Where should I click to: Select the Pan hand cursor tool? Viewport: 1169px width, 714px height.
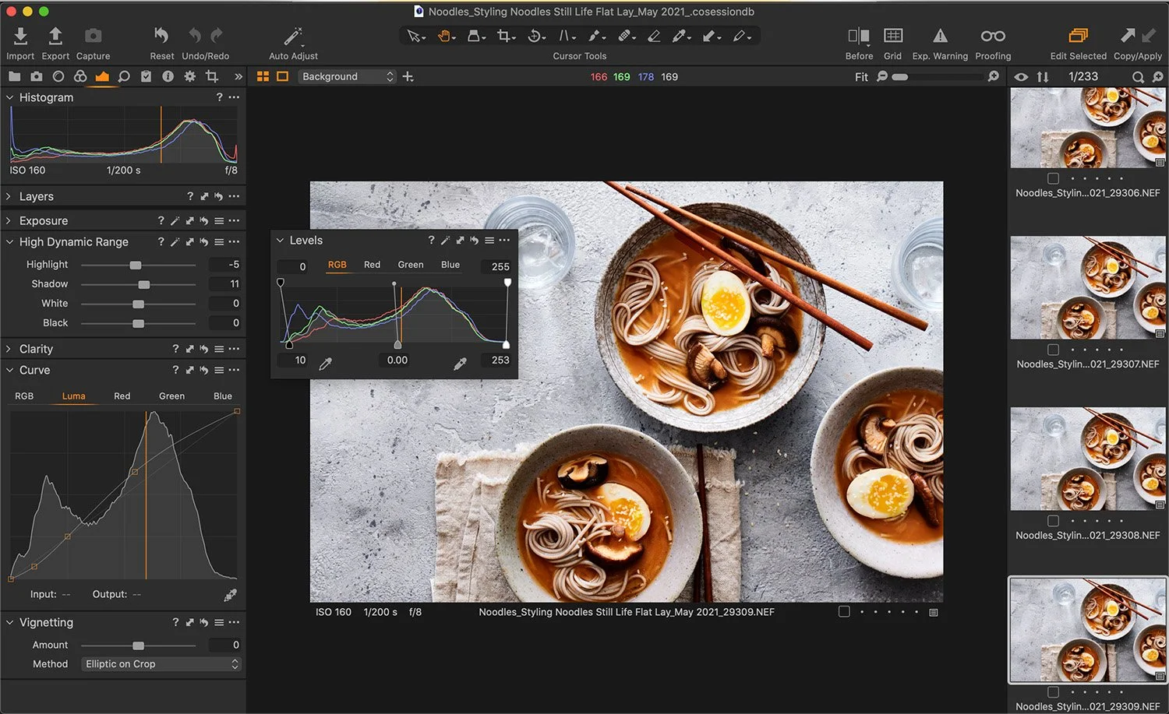(444, 36)
